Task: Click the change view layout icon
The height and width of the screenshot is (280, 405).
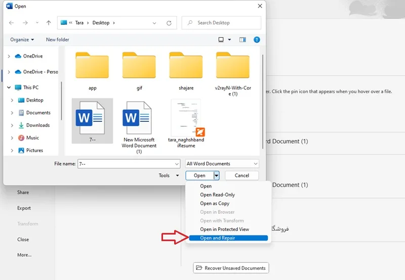Action: [221, 40]
